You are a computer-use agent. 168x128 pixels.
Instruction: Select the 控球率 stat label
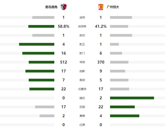coord(82,27)
